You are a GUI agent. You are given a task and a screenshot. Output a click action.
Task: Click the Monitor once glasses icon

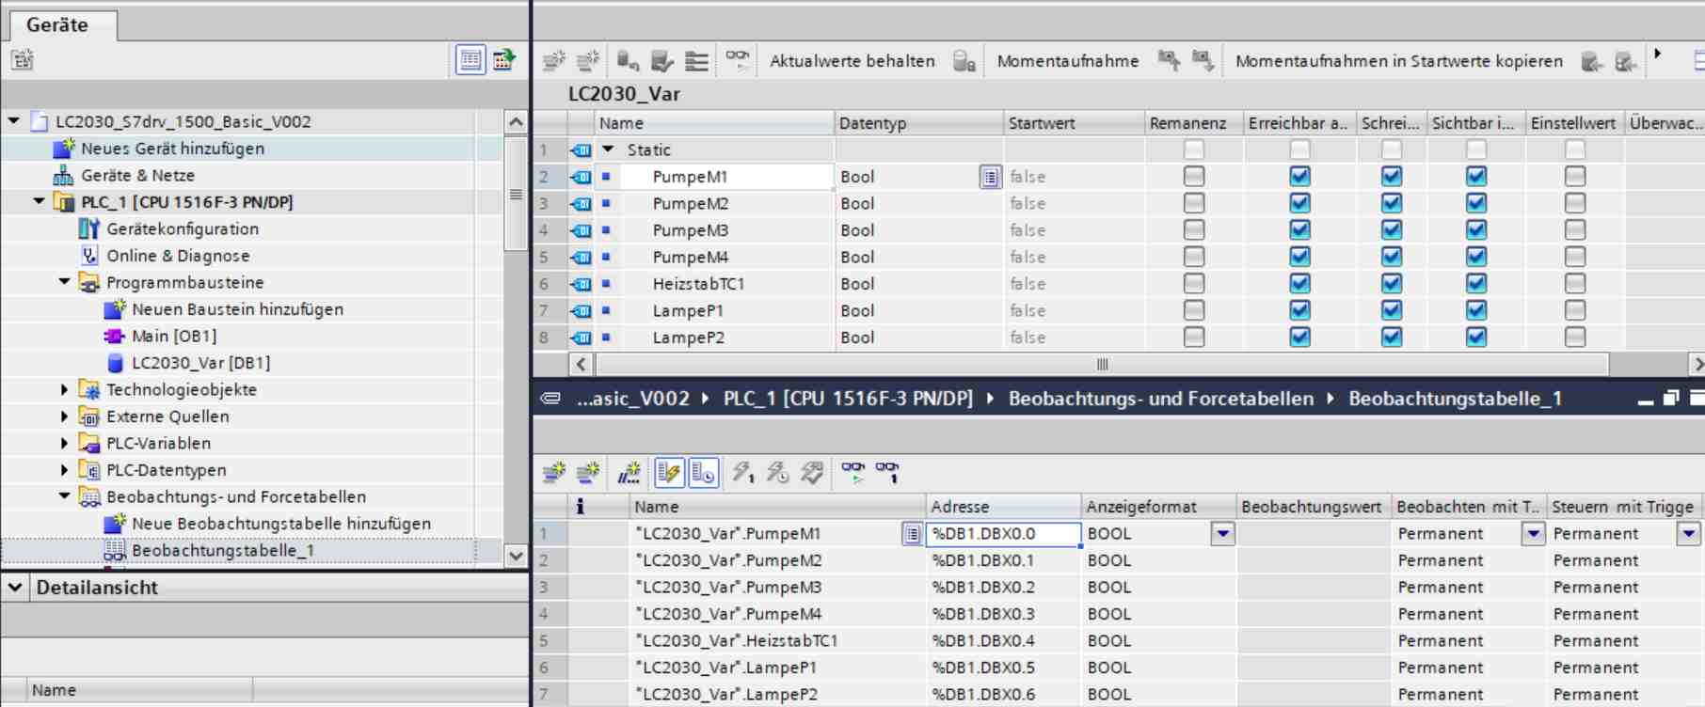[886, 472]
